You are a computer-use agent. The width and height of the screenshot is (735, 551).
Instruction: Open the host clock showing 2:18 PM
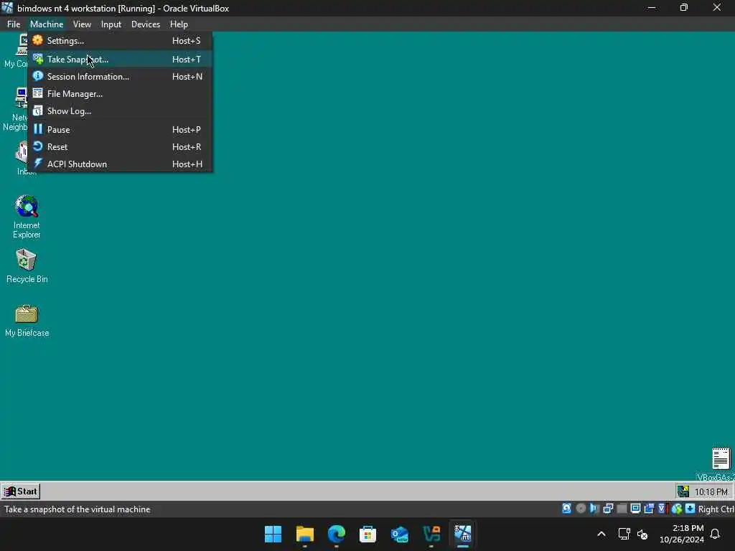coord(682,534)
